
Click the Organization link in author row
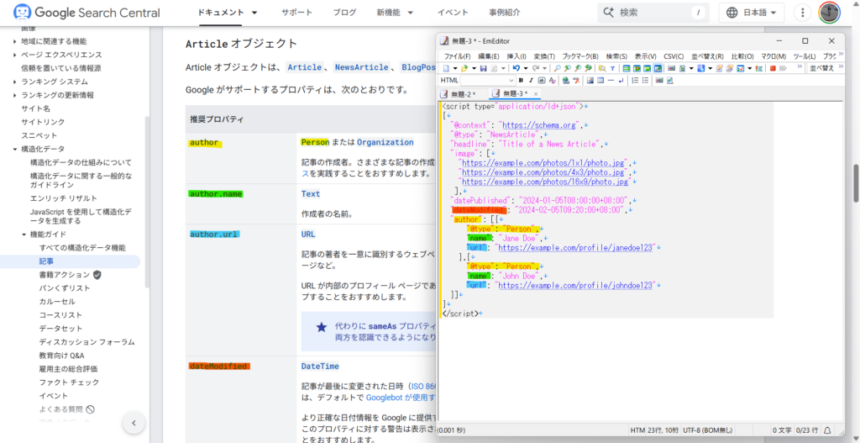click(x=385, y=142)
